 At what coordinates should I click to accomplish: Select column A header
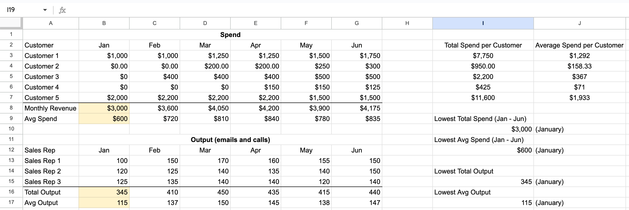click(51, 23)
